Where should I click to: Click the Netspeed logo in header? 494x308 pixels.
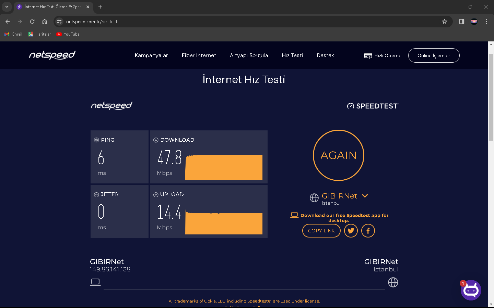click(52, 55)
